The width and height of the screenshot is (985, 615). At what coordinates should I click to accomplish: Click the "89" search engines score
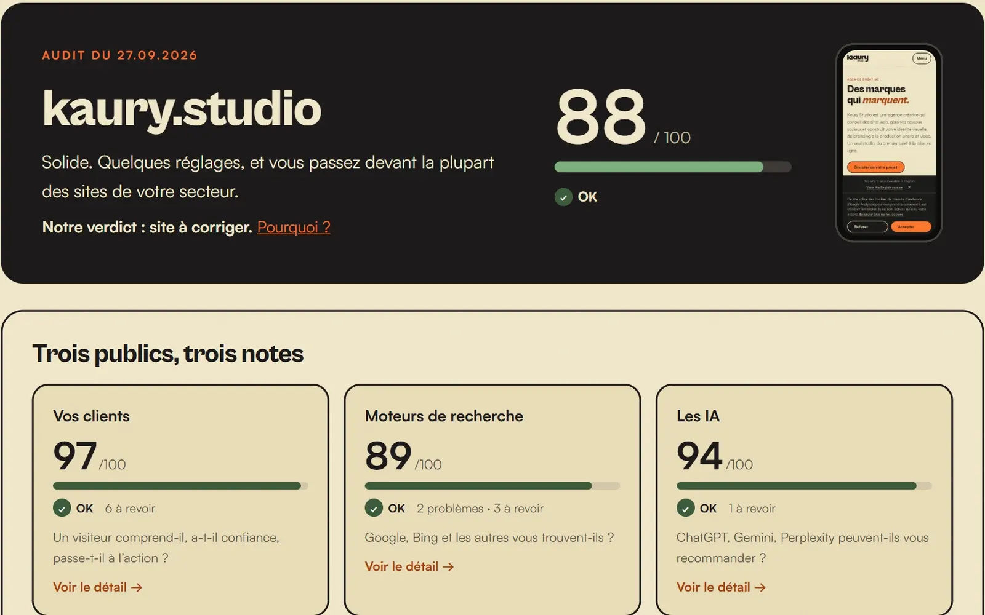tap(388, 456)
